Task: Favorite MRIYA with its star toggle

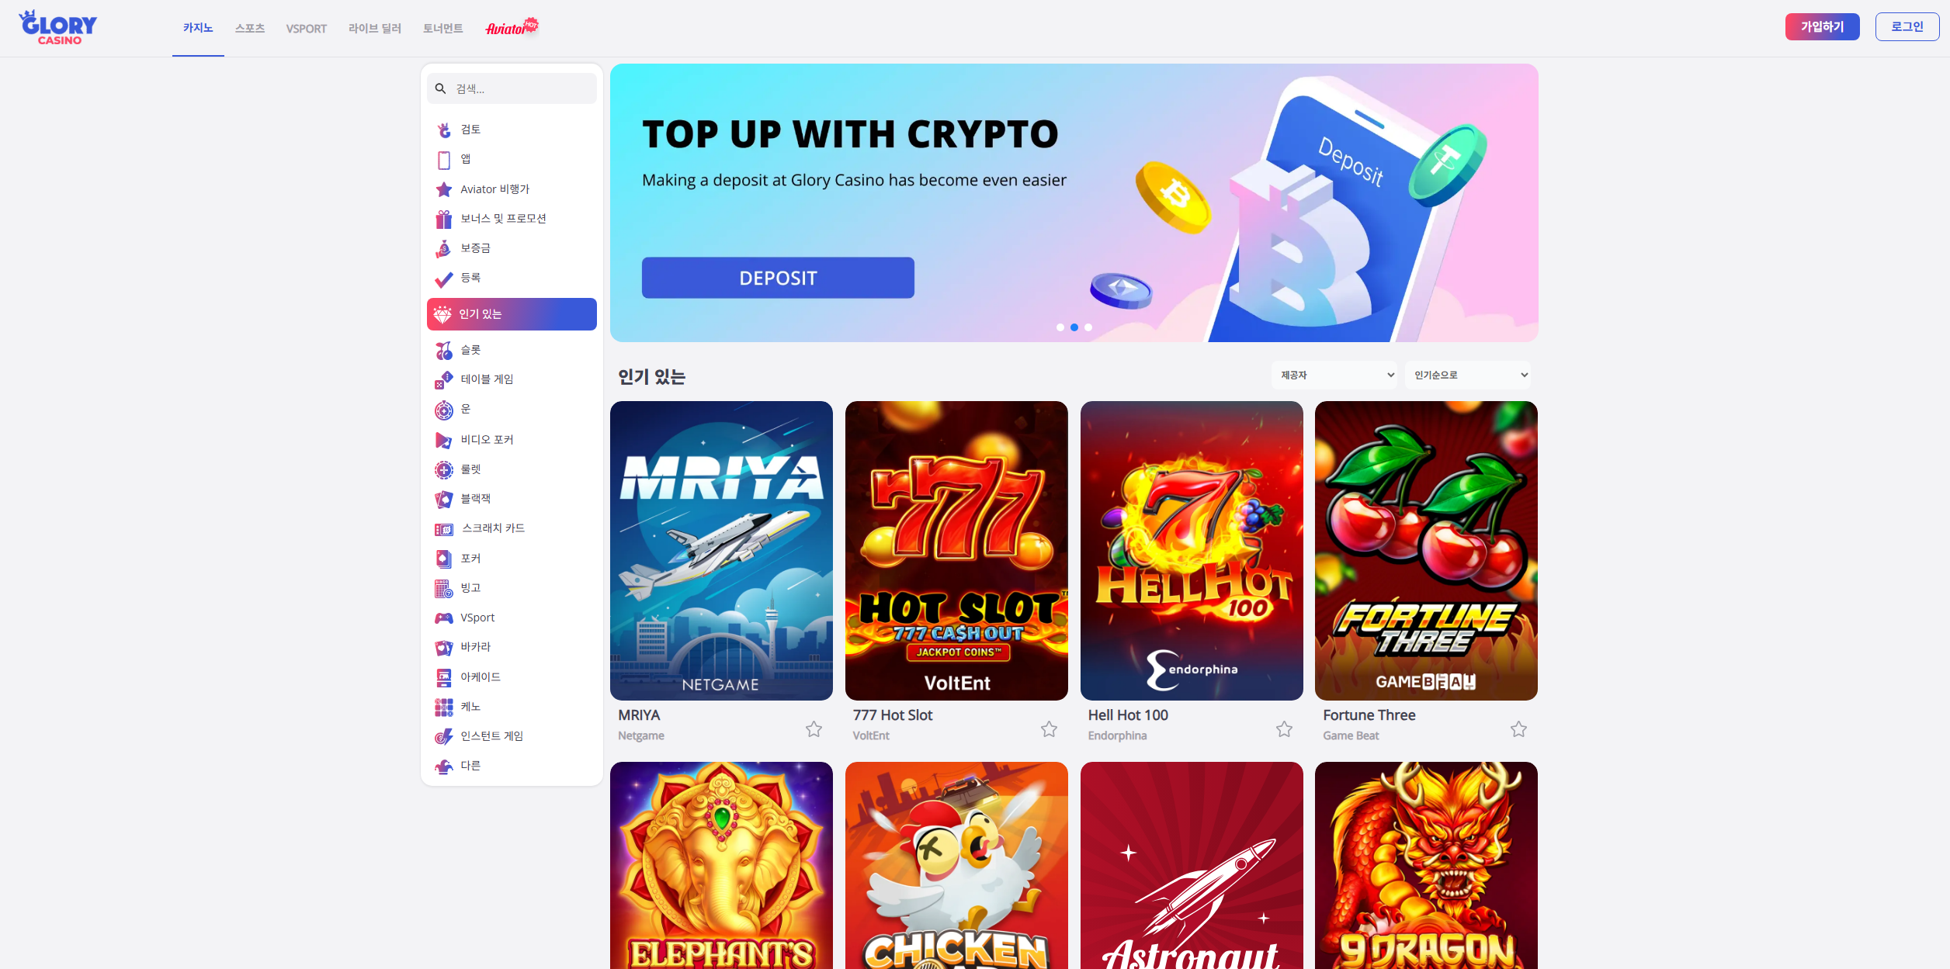Action: click(814, 728)
